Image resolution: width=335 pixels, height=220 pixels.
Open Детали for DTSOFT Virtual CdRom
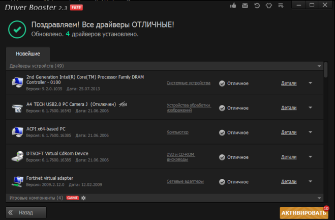point(289,157)
